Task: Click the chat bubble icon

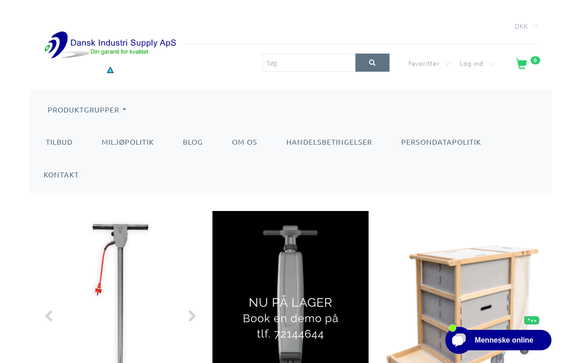Action: pos(458,340)
